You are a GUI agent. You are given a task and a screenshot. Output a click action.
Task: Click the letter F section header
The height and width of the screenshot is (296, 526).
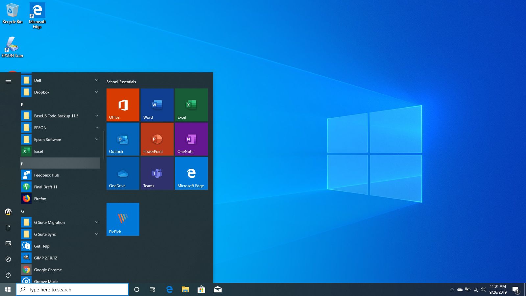pyautogui.click(x=60, y=163)
